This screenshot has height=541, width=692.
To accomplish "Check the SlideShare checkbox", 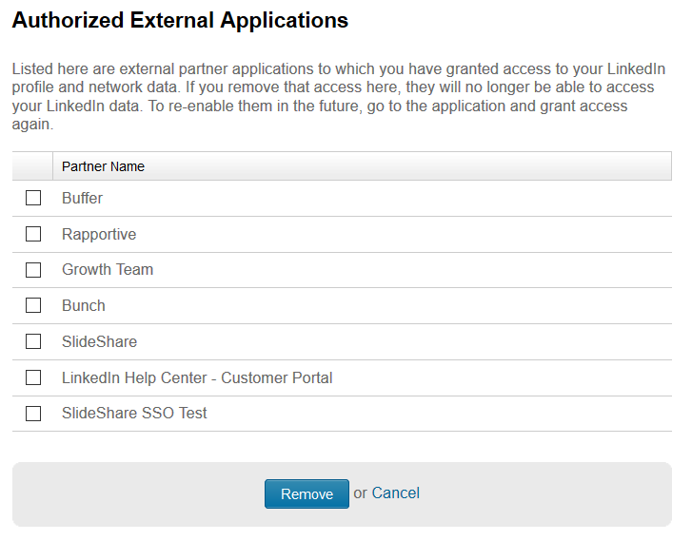I will pos(33,341).
